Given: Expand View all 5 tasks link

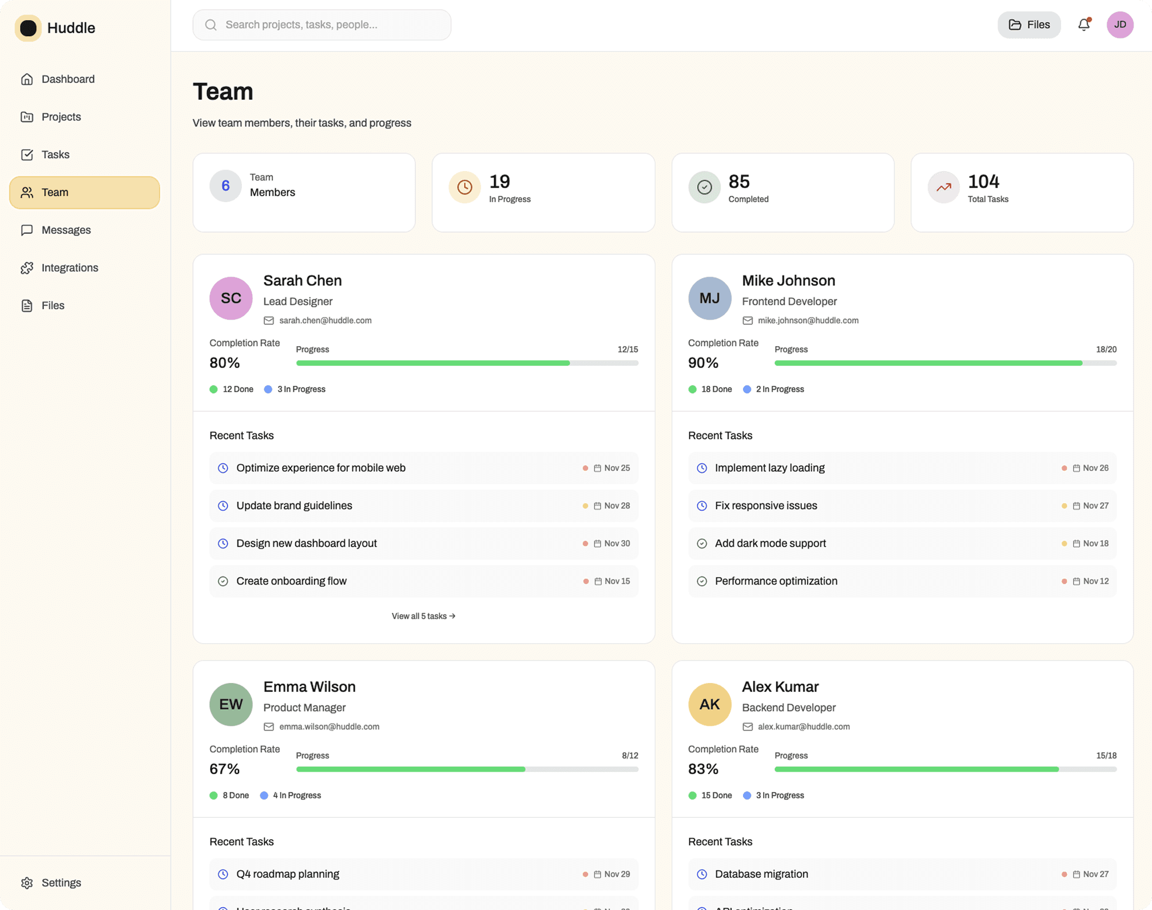Looking at the screenshot, I should [423, 616].
